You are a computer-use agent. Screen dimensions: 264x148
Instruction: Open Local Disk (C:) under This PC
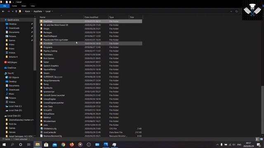(x=15, y=106)
